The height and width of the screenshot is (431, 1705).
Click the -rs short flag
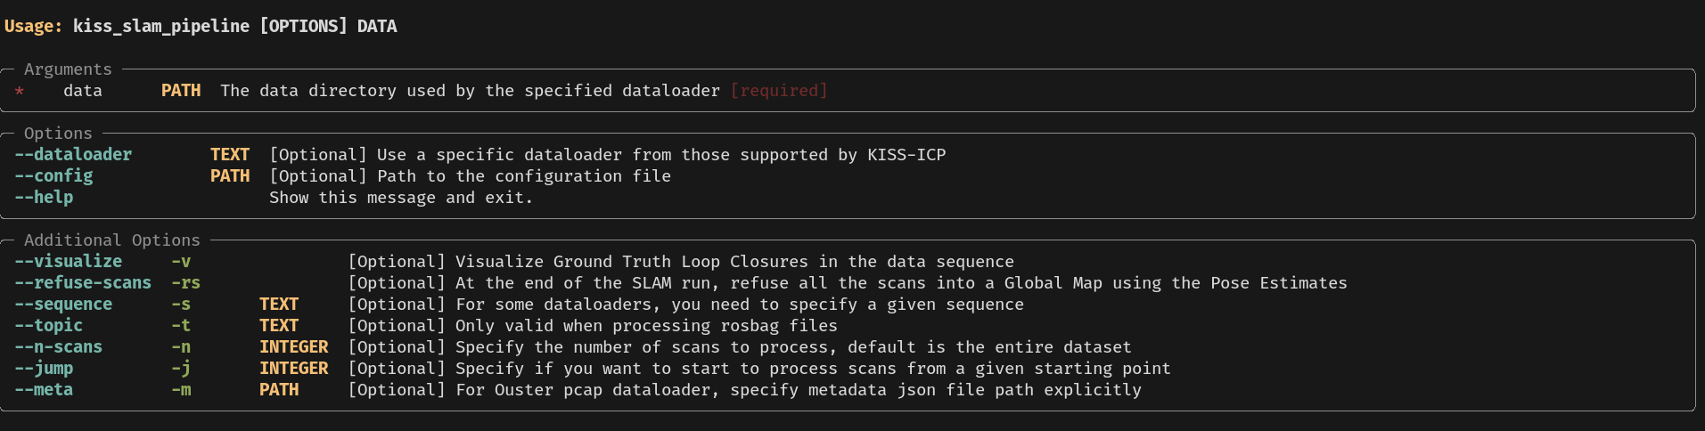(185, 283)
